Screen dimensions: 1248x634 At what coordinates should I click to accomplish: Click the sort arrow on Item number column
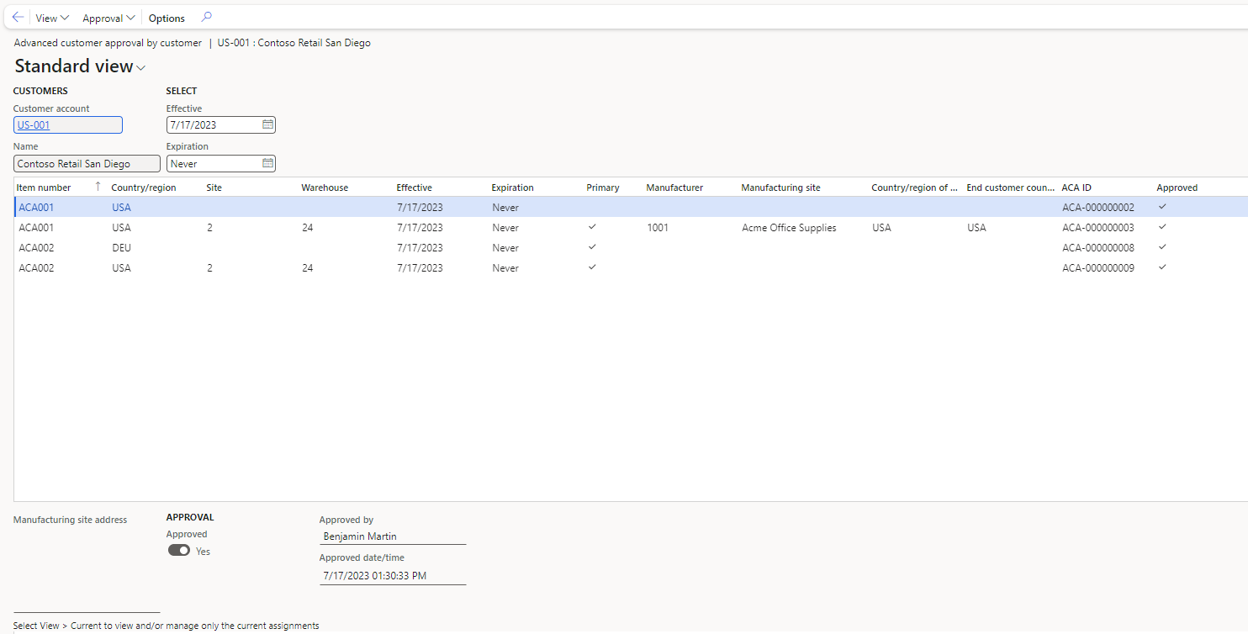[97, 187]
